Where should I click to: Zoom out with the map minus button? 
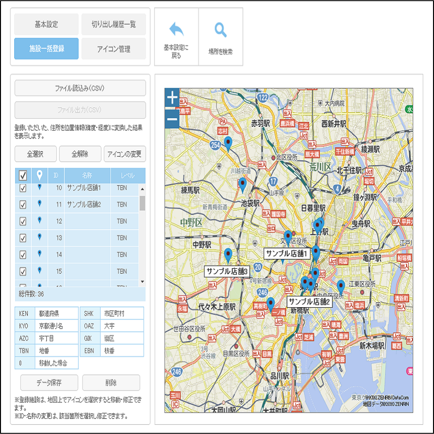(172, 118)
